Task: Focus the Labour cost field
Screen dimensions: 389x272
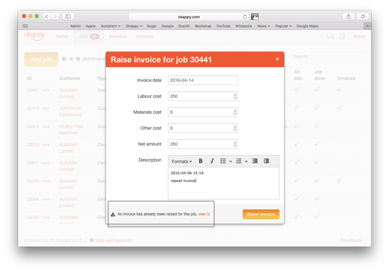Action: coord(203,96)
